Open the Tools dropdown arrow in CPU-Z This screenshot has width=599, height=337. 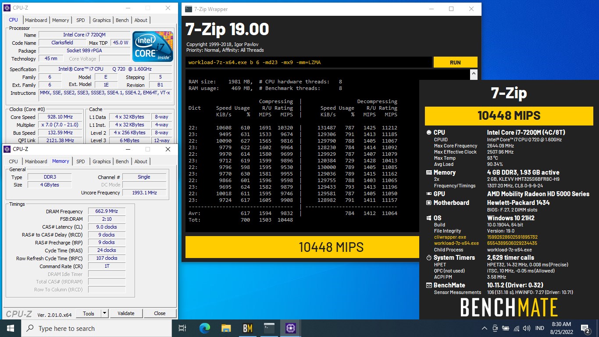104,313
